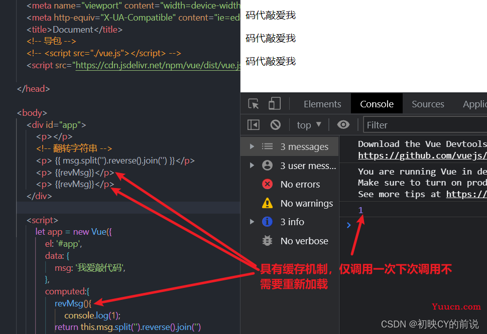Click the revMsg(){ method line

coord(73,303)
